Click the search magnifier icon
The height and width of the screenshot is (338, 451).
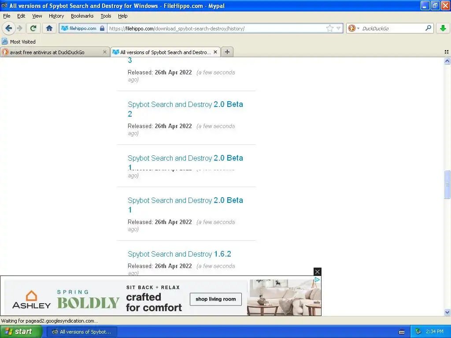428,28
